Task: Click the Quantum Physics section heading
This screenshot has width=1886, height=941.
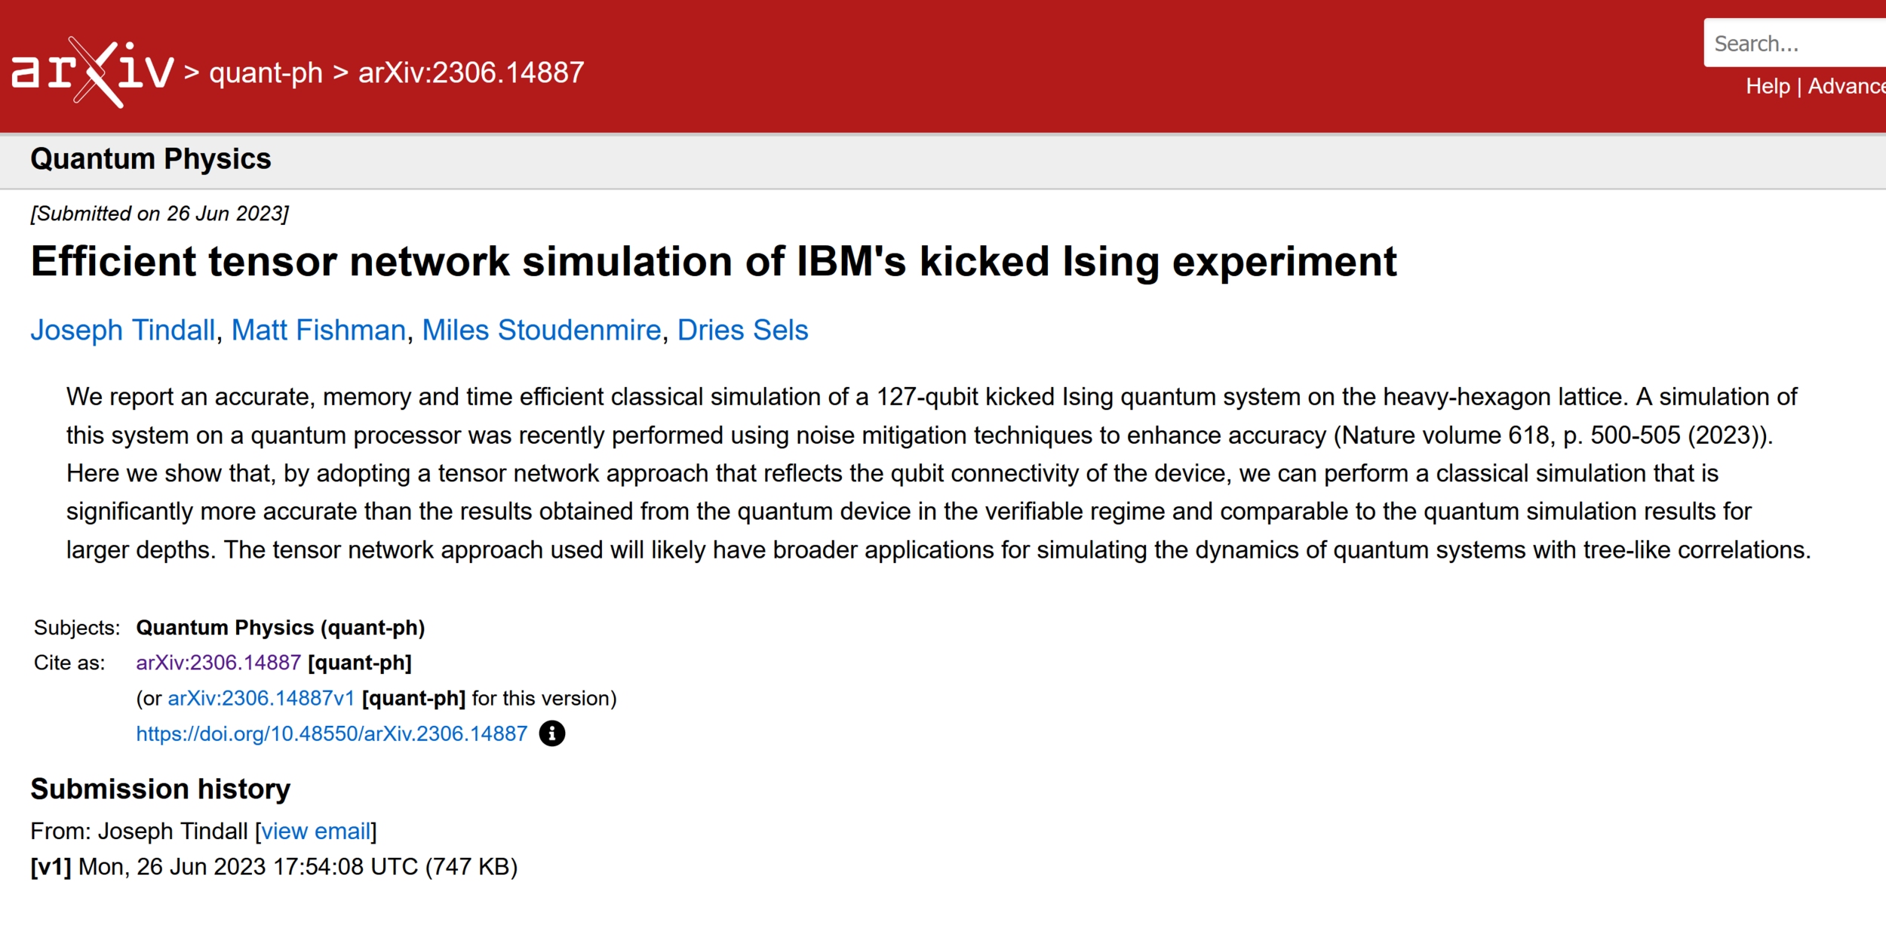Action: [x=150, y=159]
